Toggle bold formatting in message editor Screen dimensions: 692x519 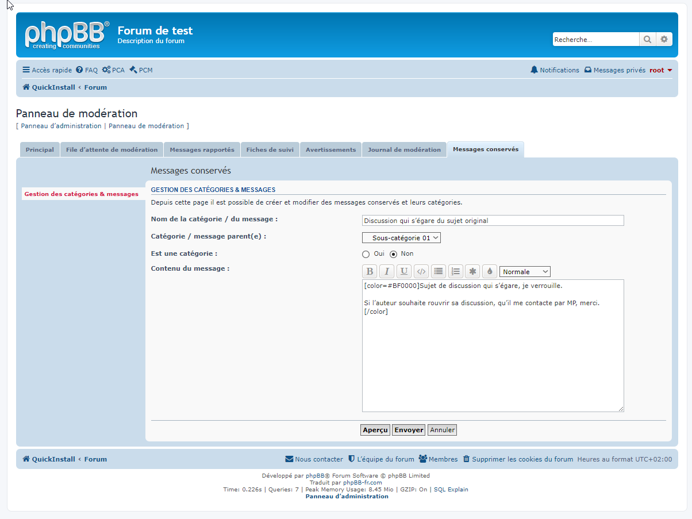coord(370,272)
